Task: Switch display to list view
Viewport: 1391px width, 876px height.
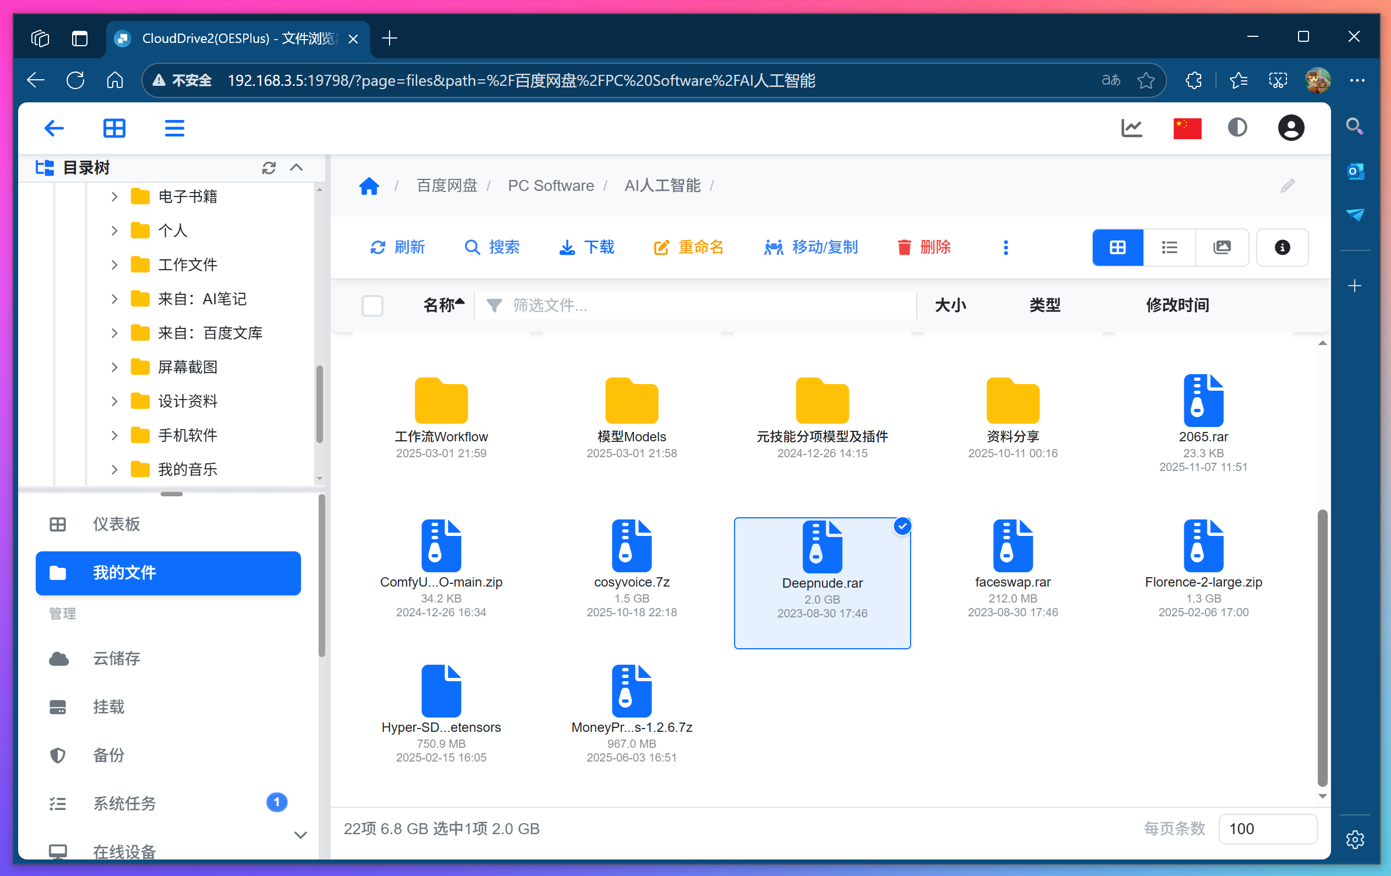Action: [x=1170, y=247]
